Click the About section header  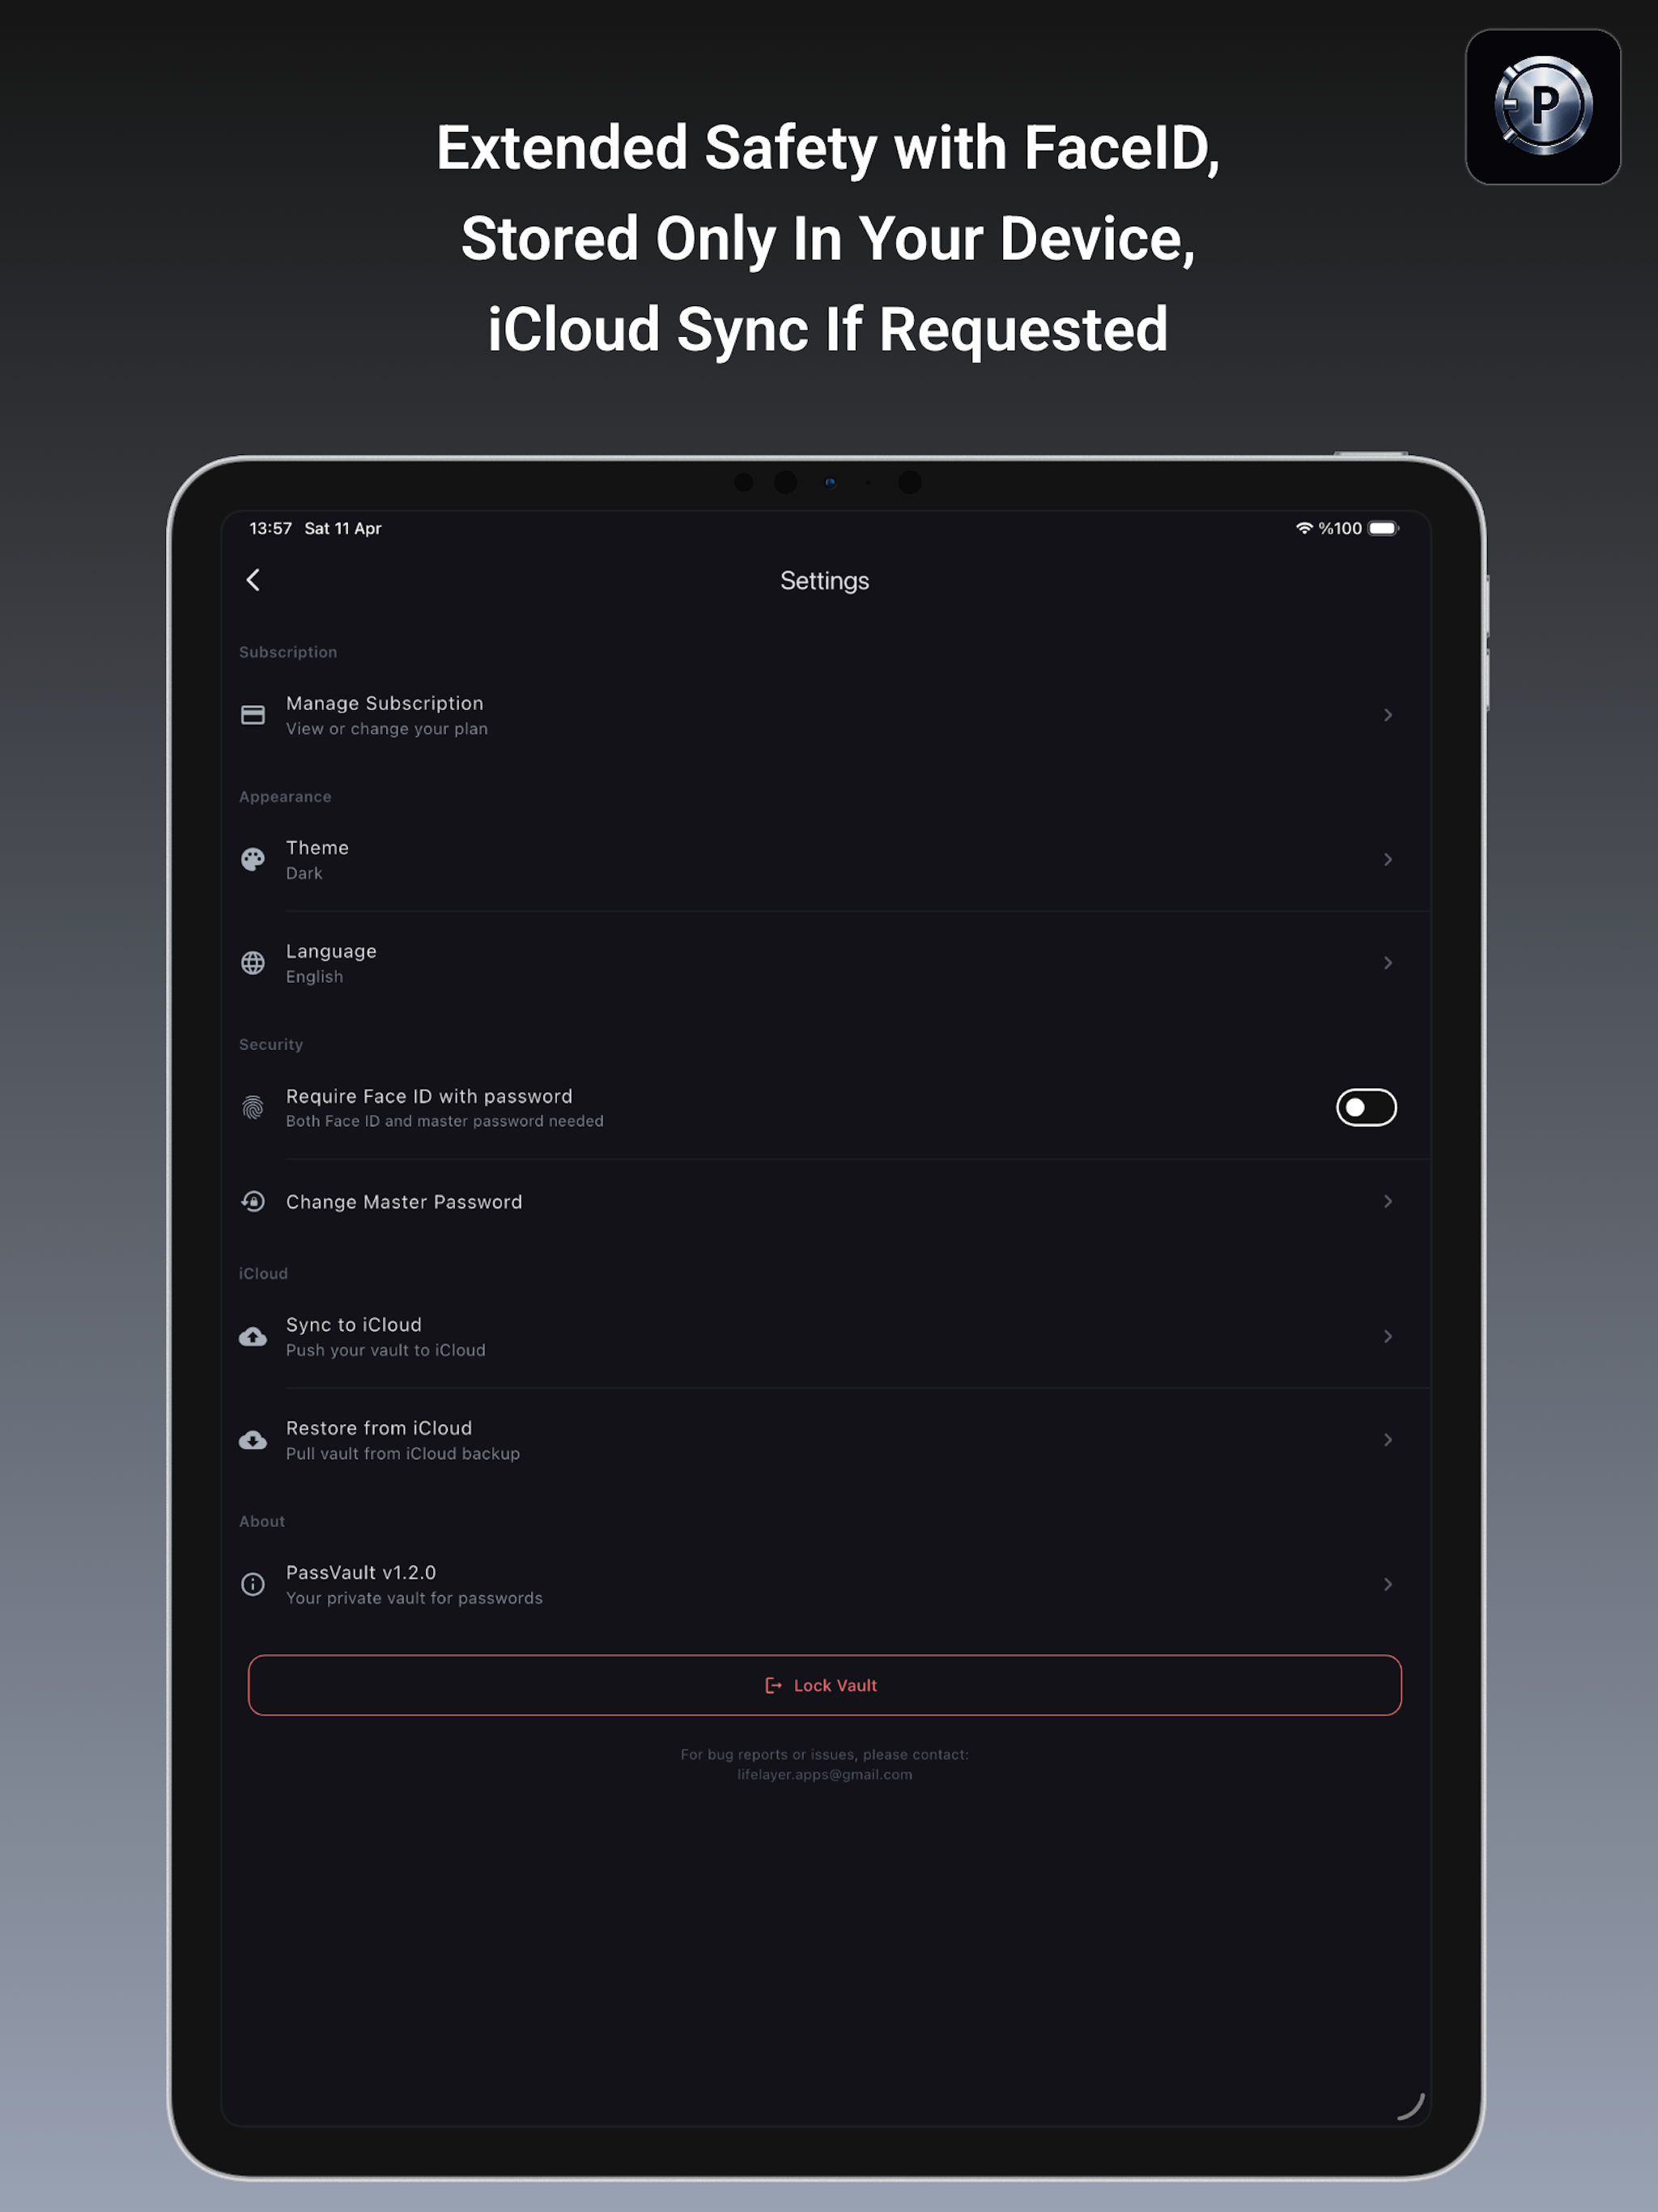(262, 1521)
